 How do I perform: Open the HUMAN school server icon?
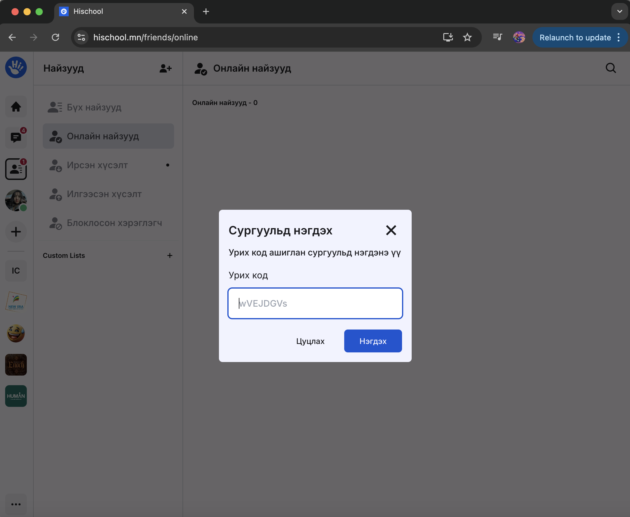click(x=16, y=396)
